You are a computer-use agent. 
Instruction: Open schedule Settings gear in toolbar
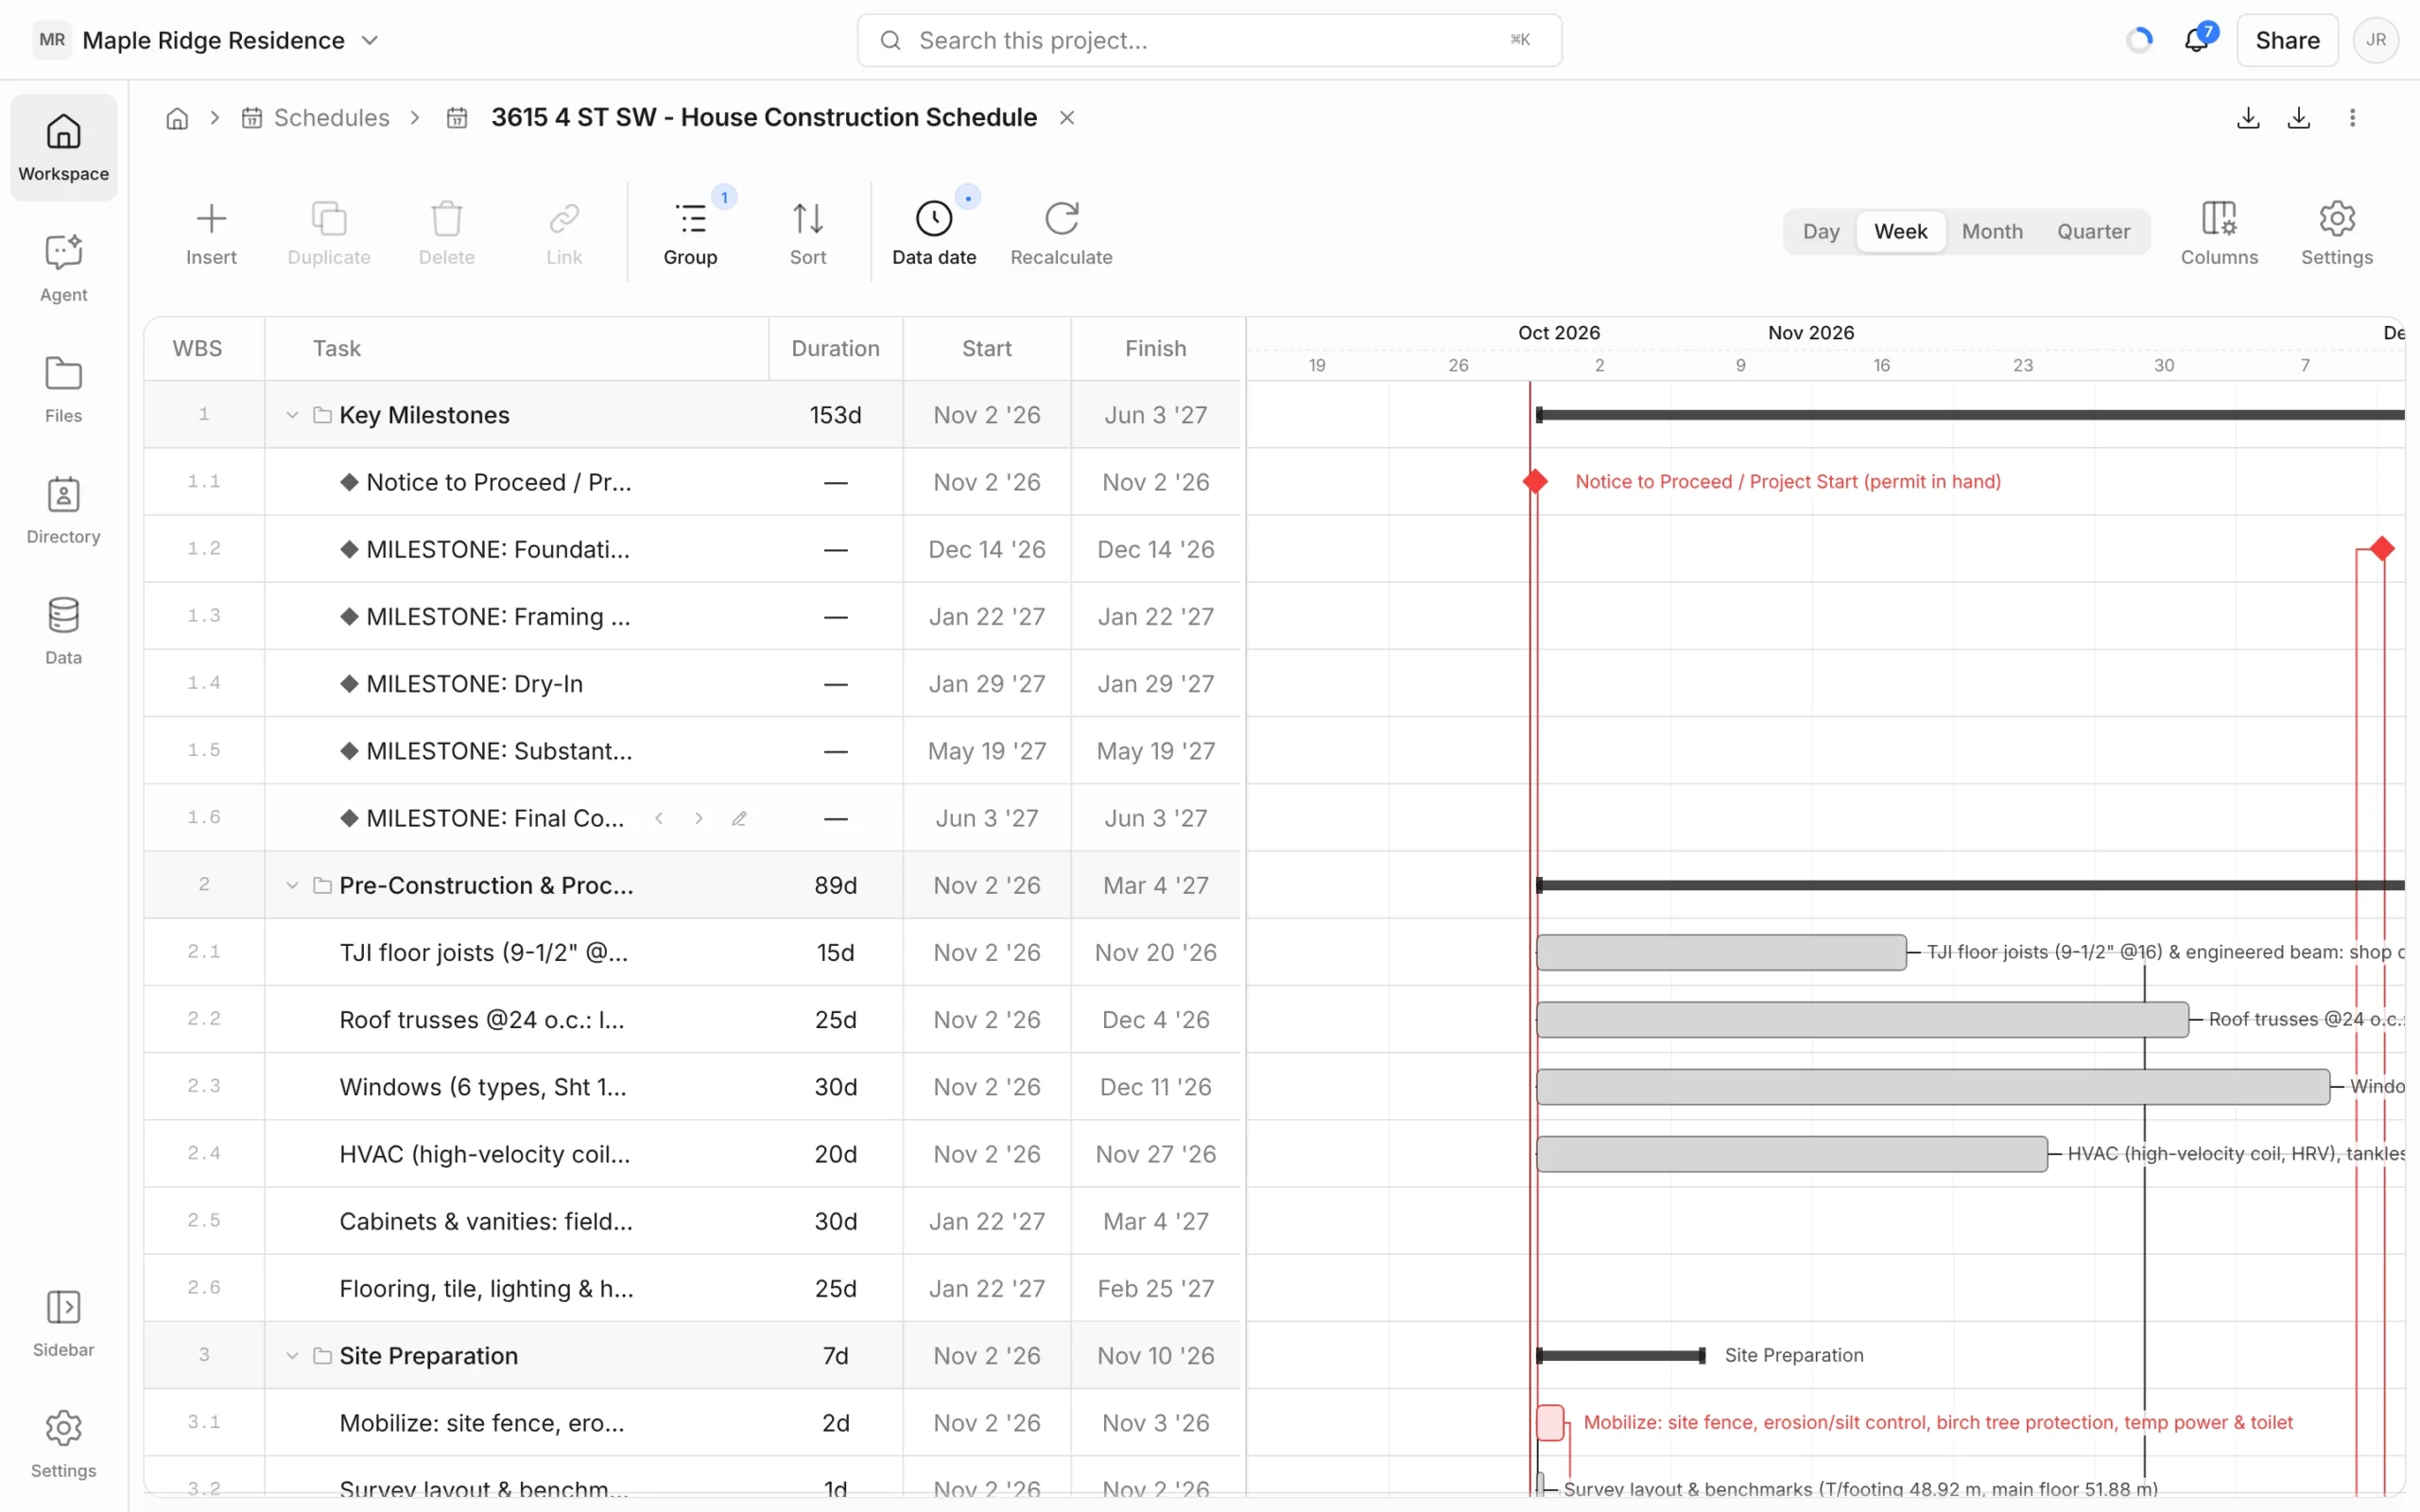[x=2336, y=233]
